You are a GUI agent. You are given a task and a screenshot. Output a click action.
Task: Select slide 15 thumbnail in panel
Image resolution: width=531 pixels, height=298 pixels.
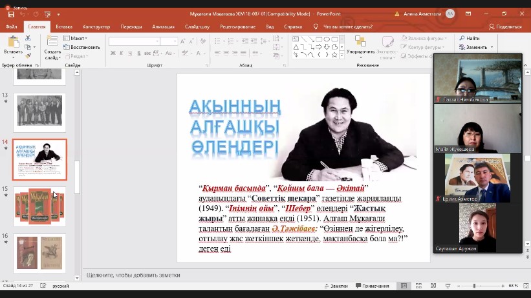39,206
